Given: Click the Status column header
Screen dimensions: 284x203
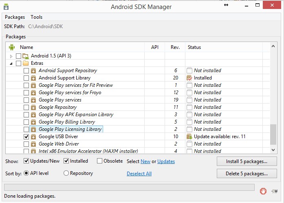Looking at the screenshot, I should coord(194,47).
